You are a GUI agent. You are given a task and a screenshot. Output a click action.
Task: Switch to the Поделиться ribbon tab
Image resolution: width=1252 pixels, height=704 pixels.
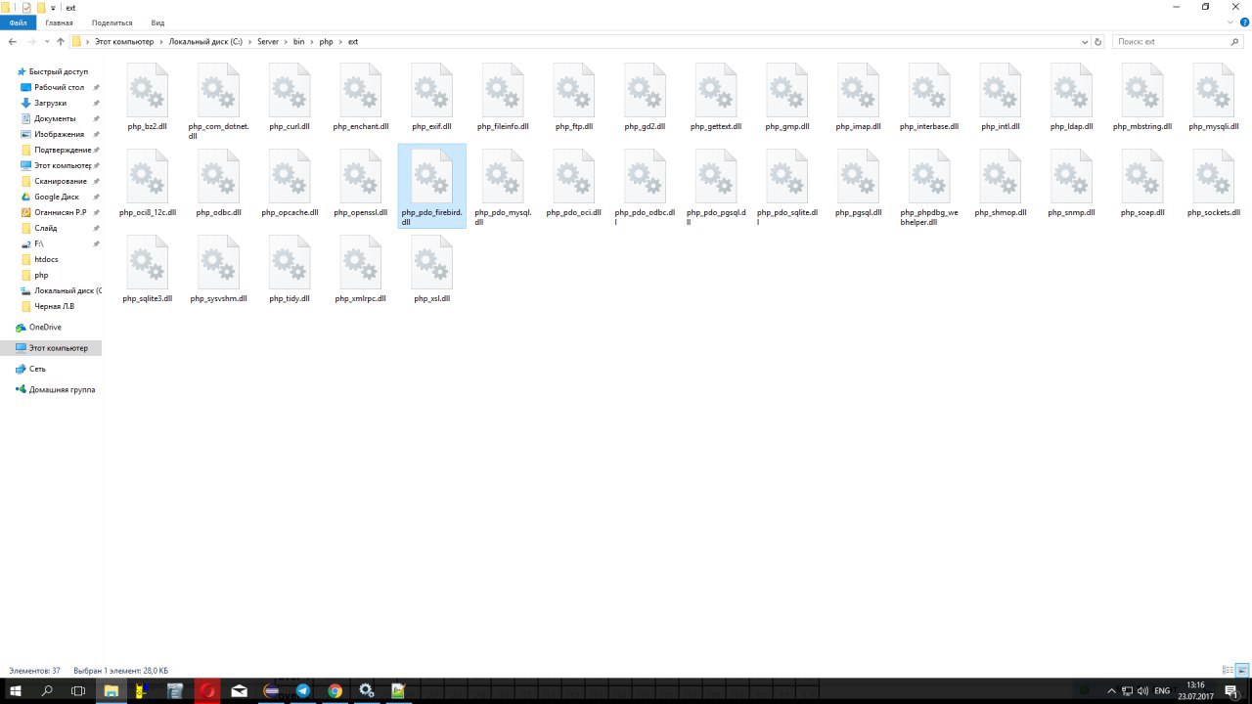(x=112, y=22)
